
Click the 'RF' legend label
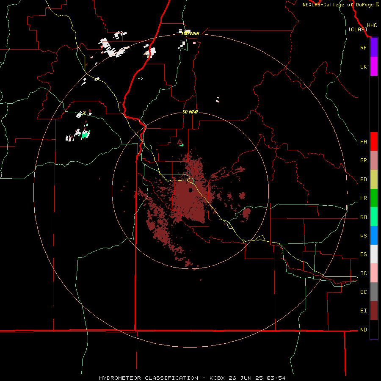pos(363,47)
